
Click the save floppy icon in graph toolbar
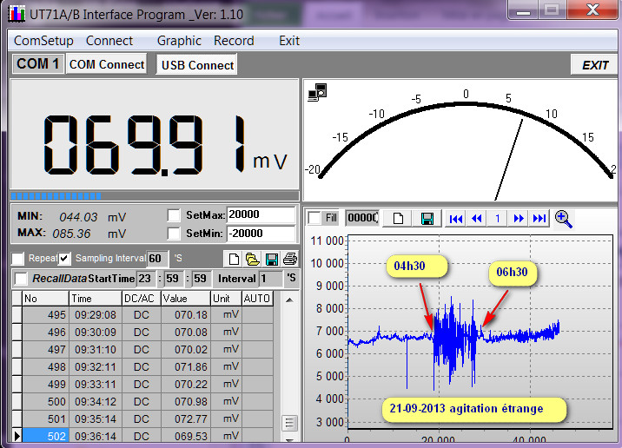[427, 219]
